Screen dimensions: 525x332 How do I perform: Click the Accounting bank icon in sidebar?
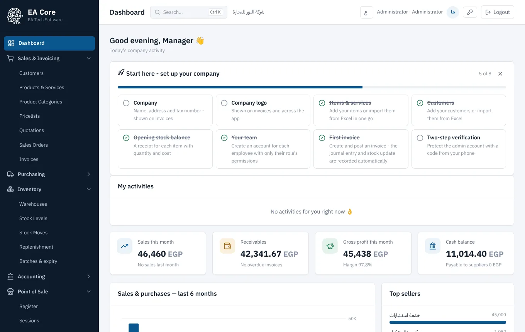point(10,277)
